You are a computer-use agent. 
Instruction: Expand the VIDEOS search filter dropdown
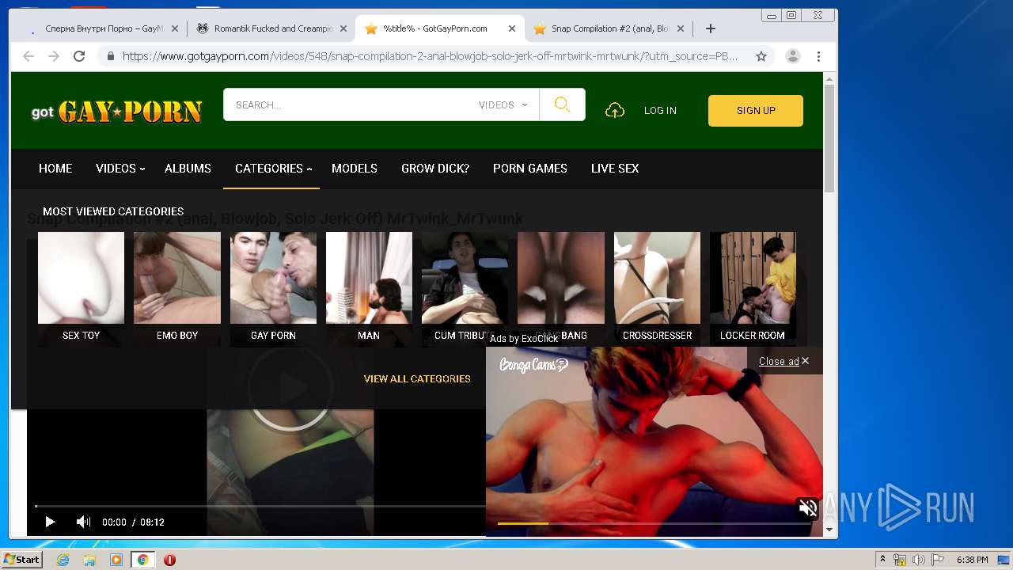point(503,104)
